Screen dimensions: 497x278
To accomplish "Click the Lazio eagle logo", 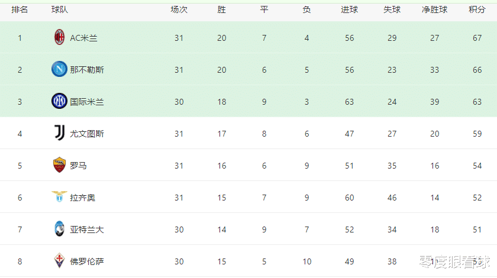I will pyautogui.click(x=59, y=196).
